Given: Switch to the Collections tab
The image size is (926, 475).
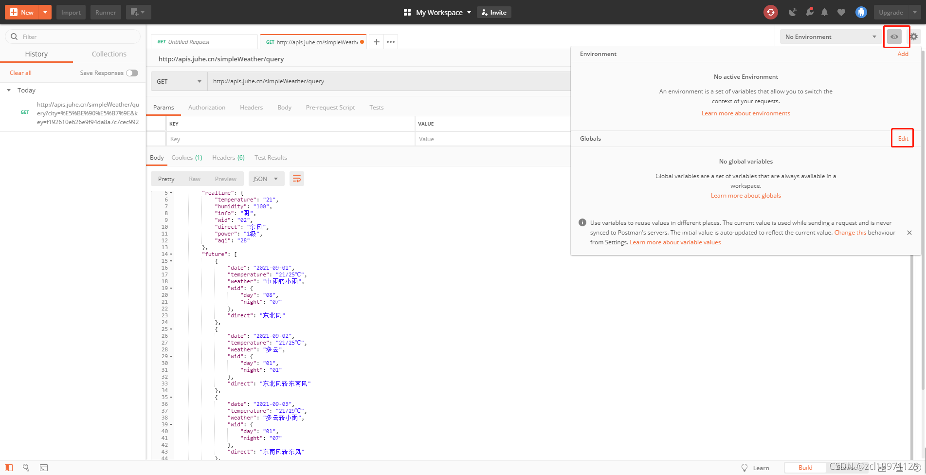Looking at the screenshot, I should tap(109, 54).
